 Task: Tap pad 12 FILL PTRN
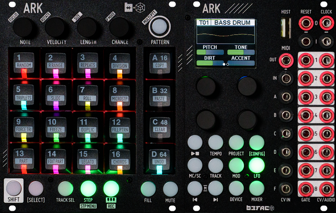(120, 128)
